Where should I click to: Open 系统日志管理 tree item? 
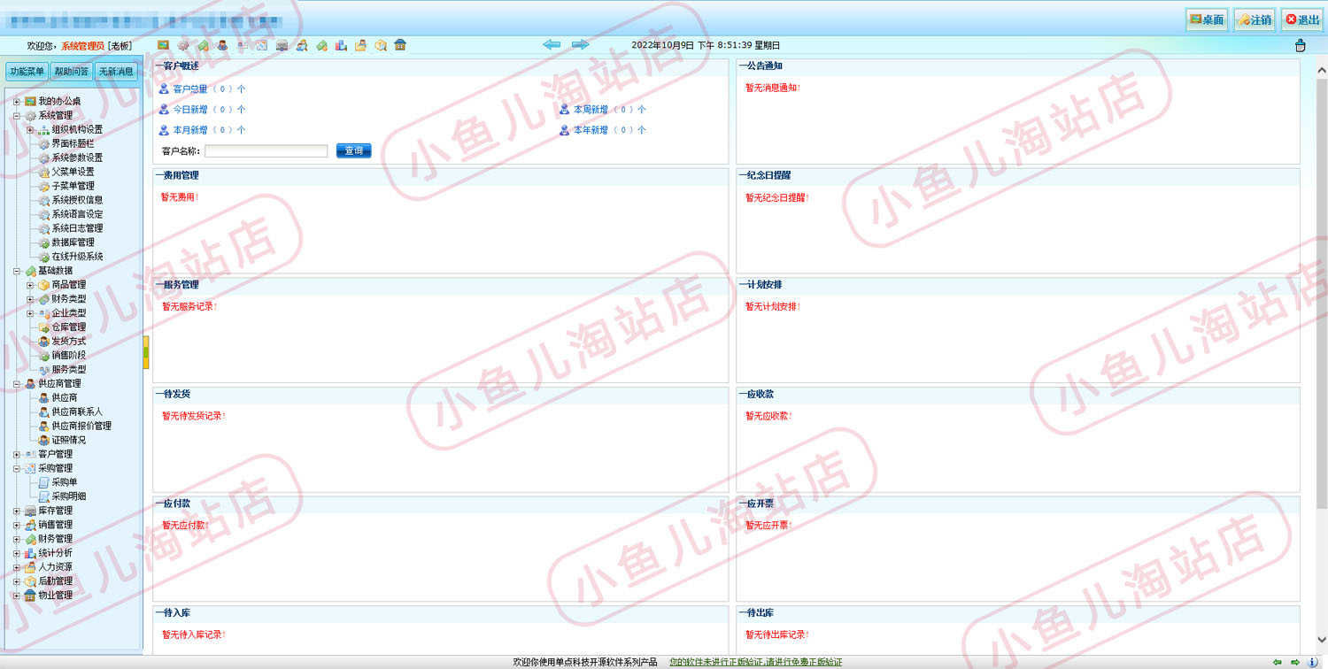point(77,228)
